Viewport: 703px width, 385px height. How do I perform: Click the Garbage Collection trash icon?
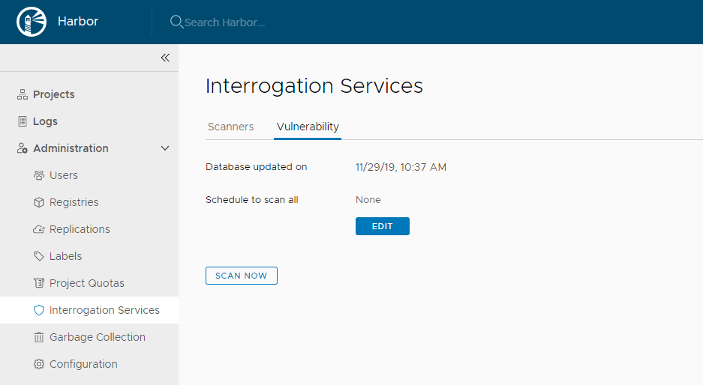[x=39, y=337]
